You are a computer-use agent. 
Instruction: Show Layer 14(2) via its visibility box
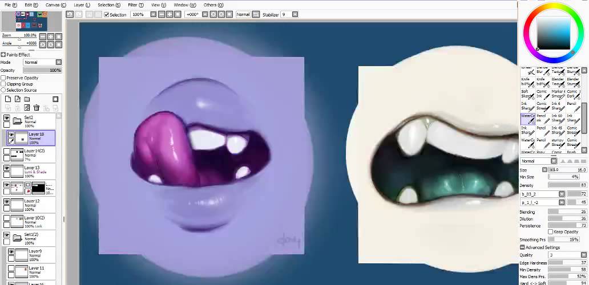[6, 151]
